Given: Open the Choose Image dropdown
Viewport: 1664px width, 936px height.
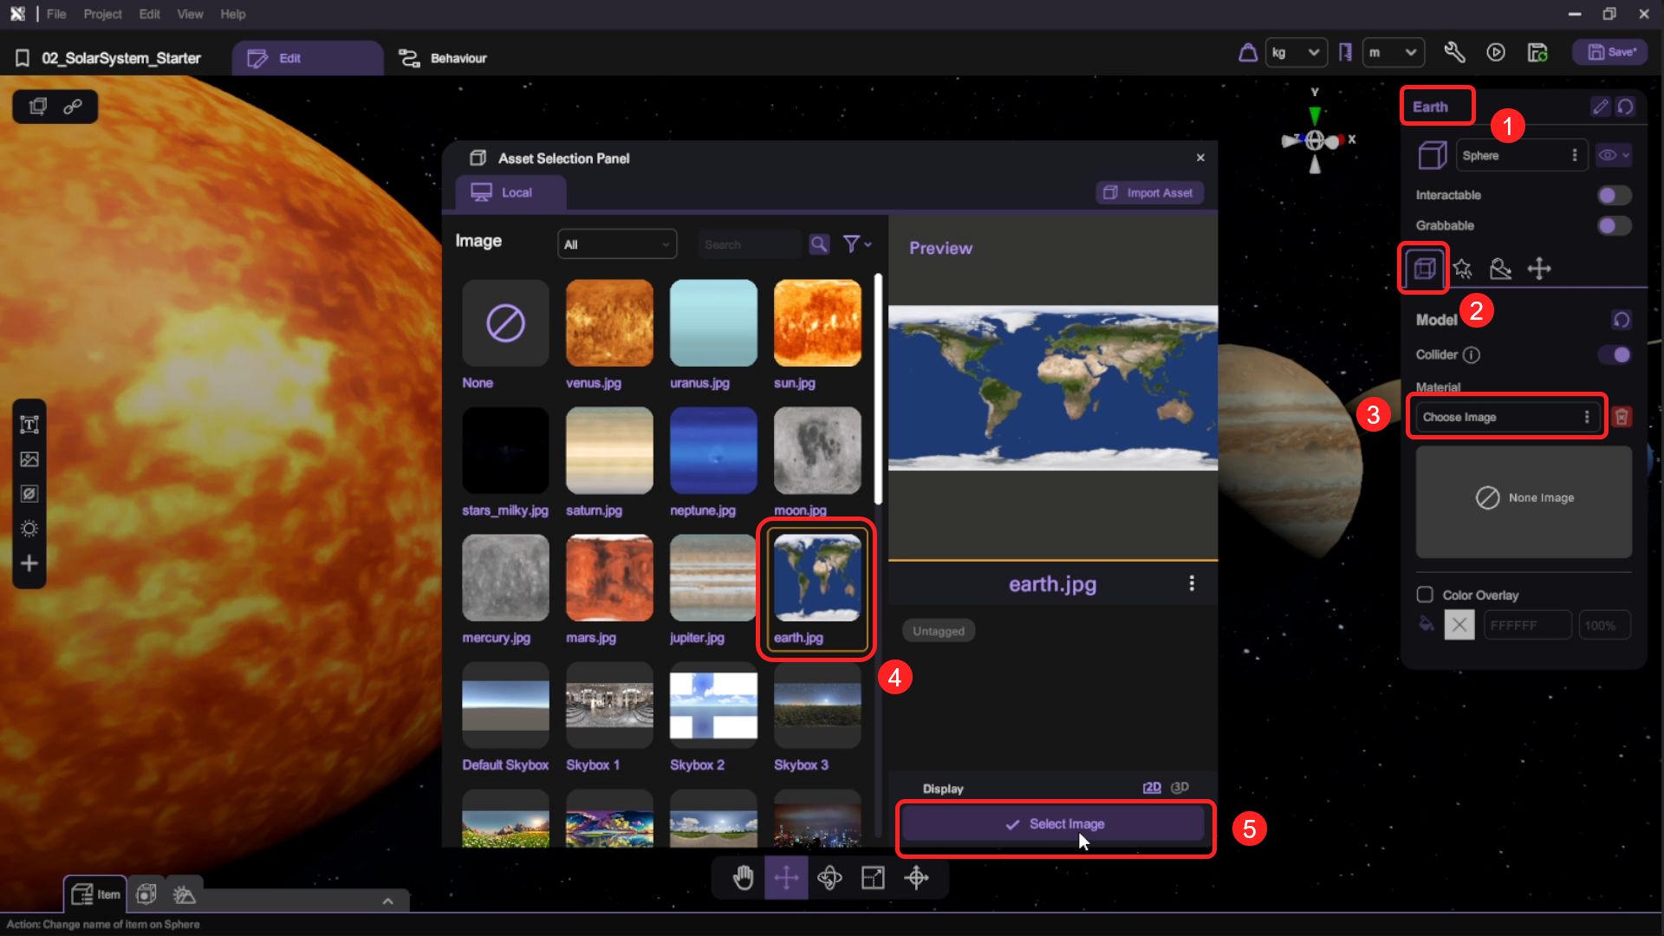Looking at the screenshot, I should 1506,417.
